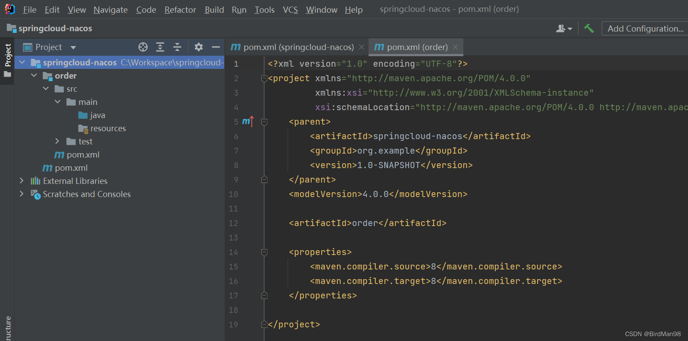Open the Code menu
This screenshot has height=341, width=688.
(x=146, y=10)
